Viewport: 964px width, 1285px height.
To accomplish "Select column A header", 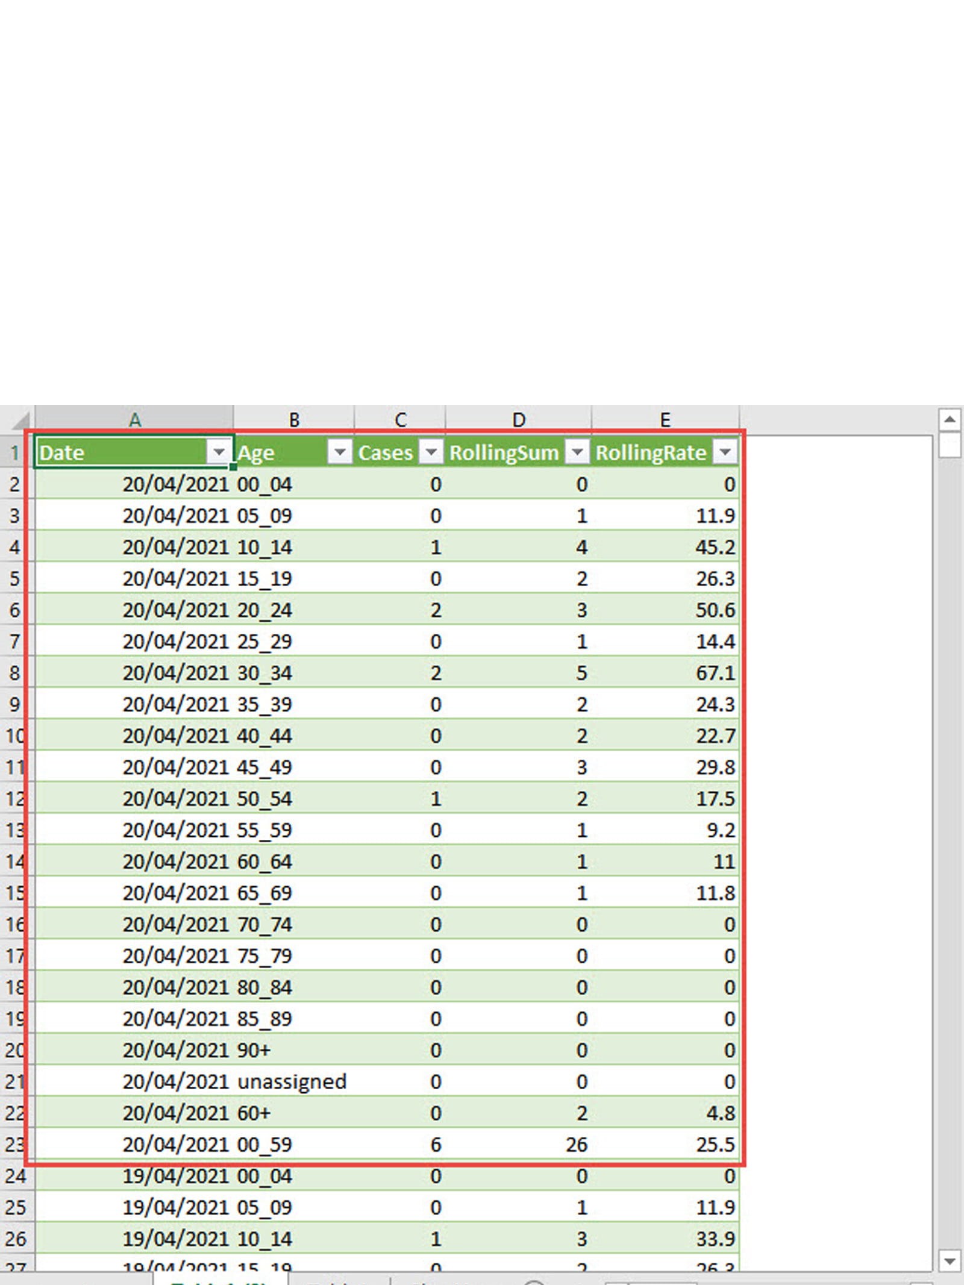I will (x=134, y=419).
